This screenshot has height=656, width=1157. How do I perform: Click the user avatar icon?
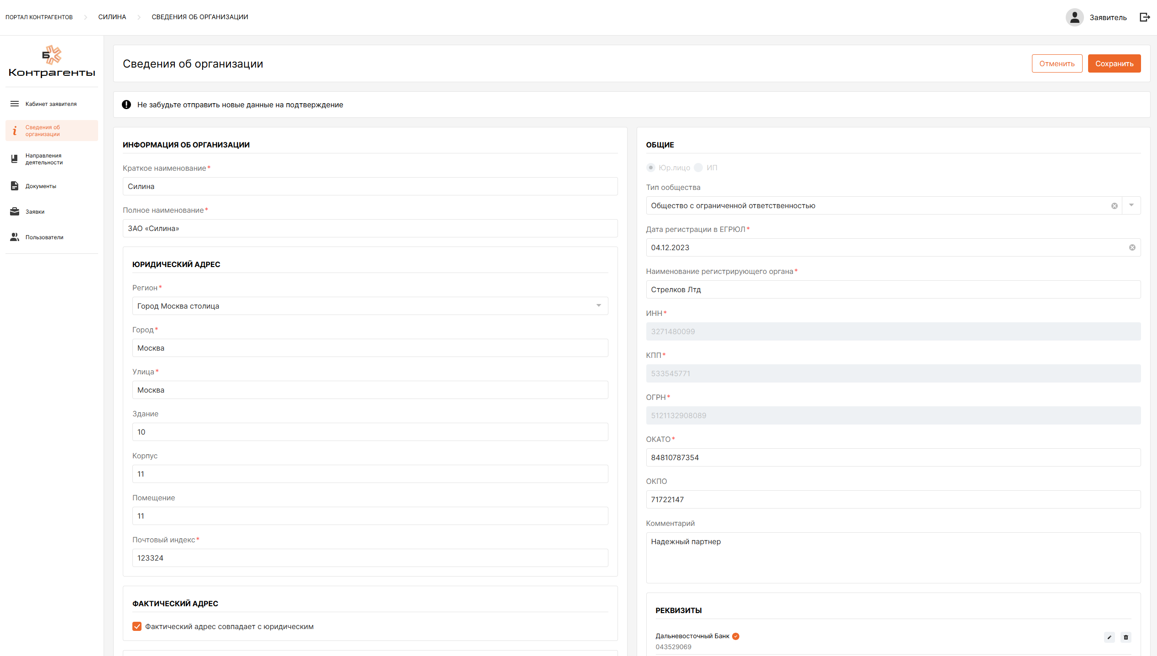(1074, 17)
